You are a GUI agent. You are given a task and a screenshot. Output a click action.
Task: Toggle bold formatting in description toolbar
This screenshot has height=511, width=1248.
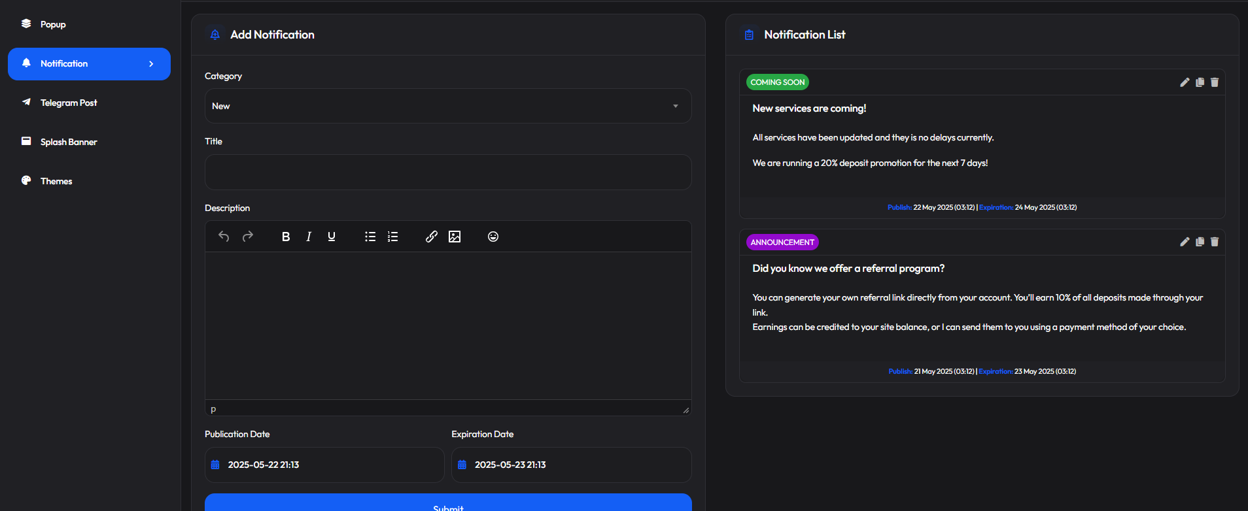click(286, 237)
